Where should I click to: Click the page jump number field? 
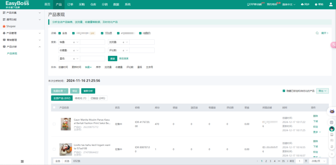[x=300, y=161]
